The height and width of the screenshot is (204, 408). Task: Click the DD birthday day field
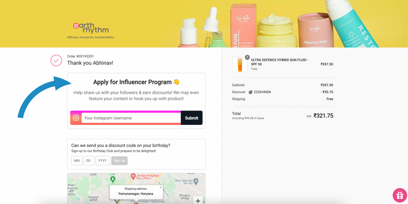coord(89,161)
